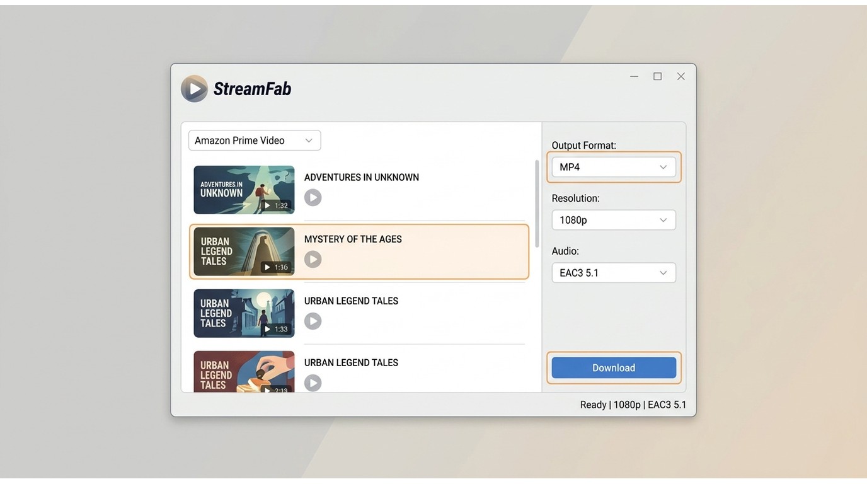
Task: Click the Resolution: label
Action: point(576,199)
